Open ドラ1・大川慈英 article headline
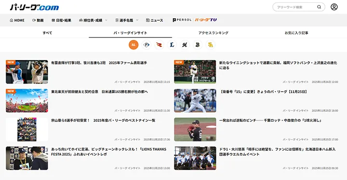 tap(277, 152)
